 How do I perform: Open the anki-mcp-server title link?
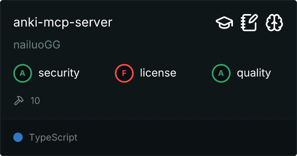[63, 23]
